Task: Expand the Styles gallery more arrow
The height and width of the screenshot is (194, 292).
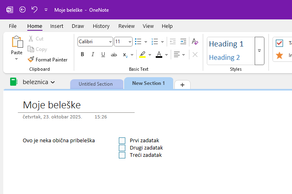Action: pos(259,51)
